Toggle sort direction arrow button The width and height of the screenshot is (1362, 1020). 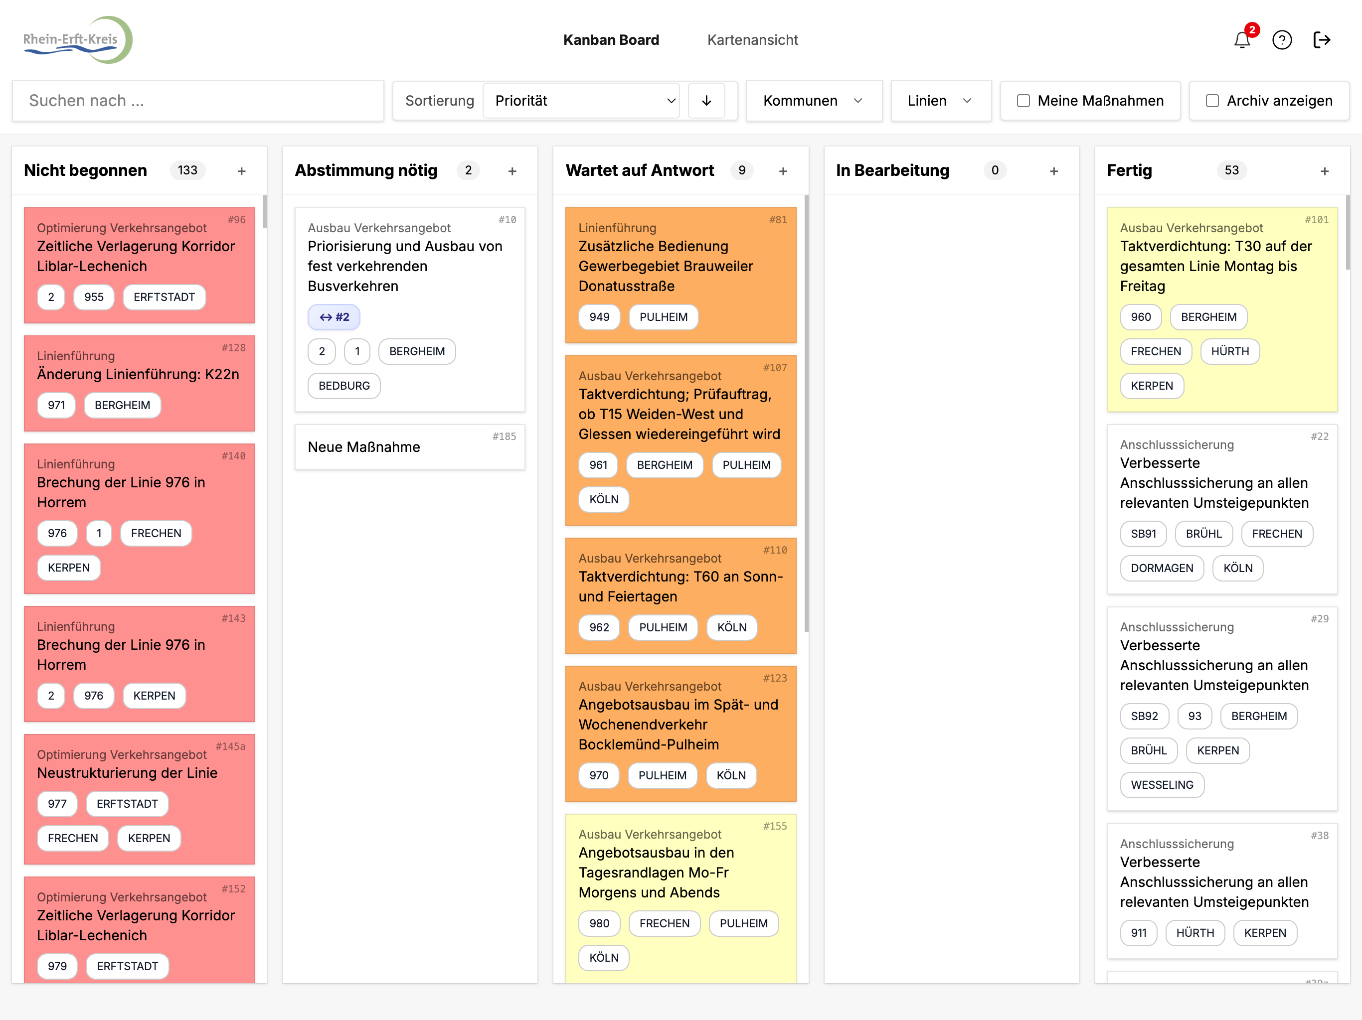pos(706,100)
